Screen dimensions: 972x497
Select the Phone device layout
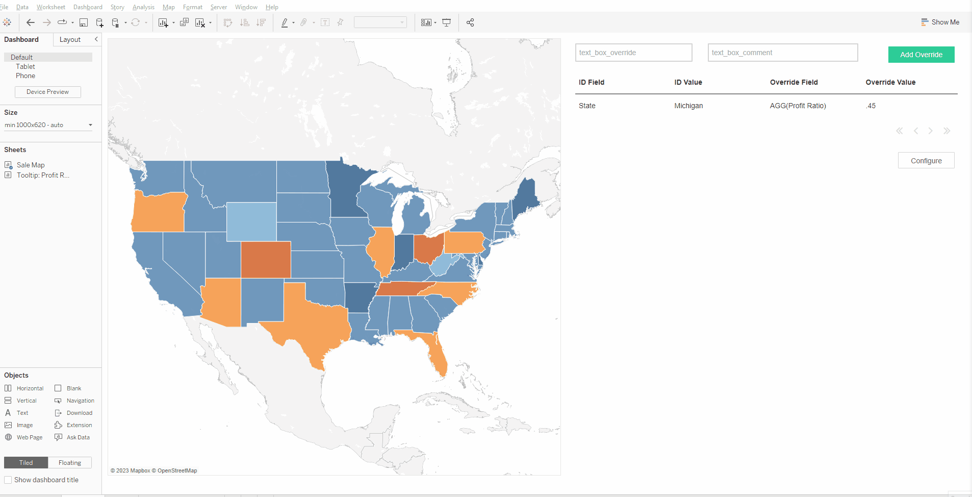[25, 76]
